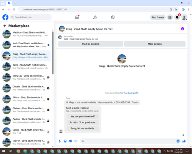The width and height of the screenshot is (192, 154).
Task: Open the account profile avatar menu
Action: [184, 17]
